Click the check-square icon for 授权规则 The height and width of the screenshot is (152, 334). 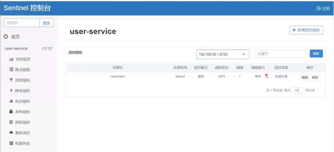click(11, 122)
